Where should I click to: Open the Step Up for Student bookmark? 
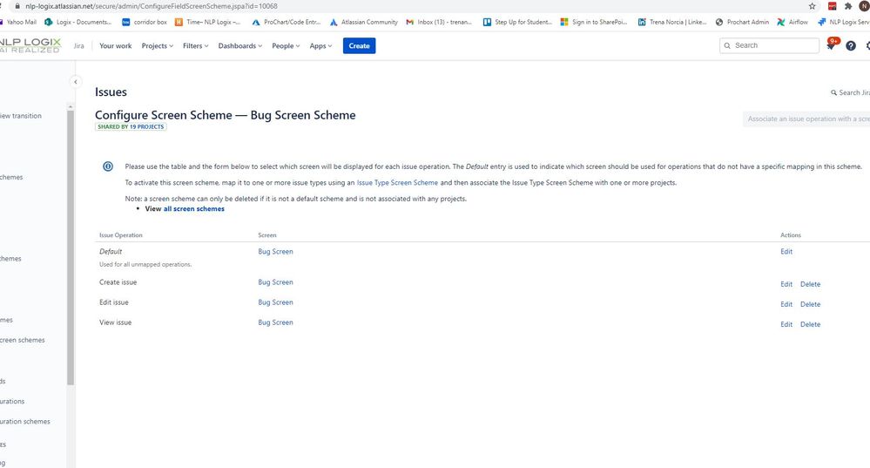pyautogui.click(x=517, y=22)
